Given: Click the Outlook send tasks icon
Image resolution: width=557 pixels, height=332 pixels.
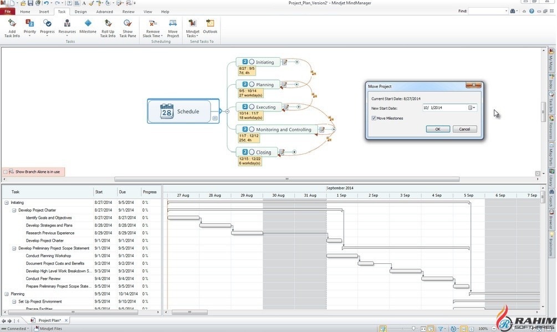Looking at the screenshot, I should click(x=210, y=23).
